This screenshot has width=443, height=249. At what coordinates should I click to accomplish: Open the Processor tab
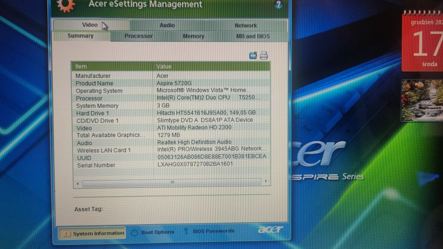(x=139, y=36)
